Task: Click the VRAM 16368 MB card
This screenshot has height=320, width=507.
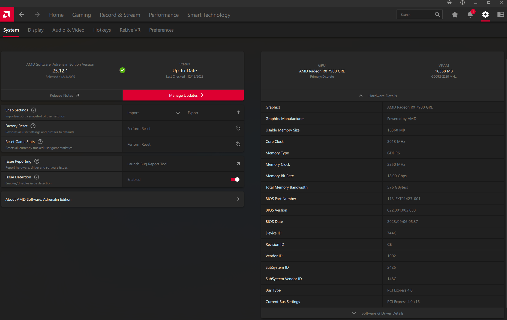Action: [444, 71]
